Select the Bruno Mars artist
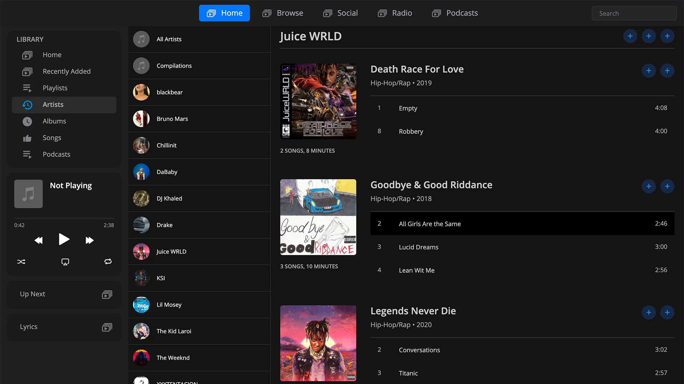This screenshot has width=684, height=384. click(199, 119)
